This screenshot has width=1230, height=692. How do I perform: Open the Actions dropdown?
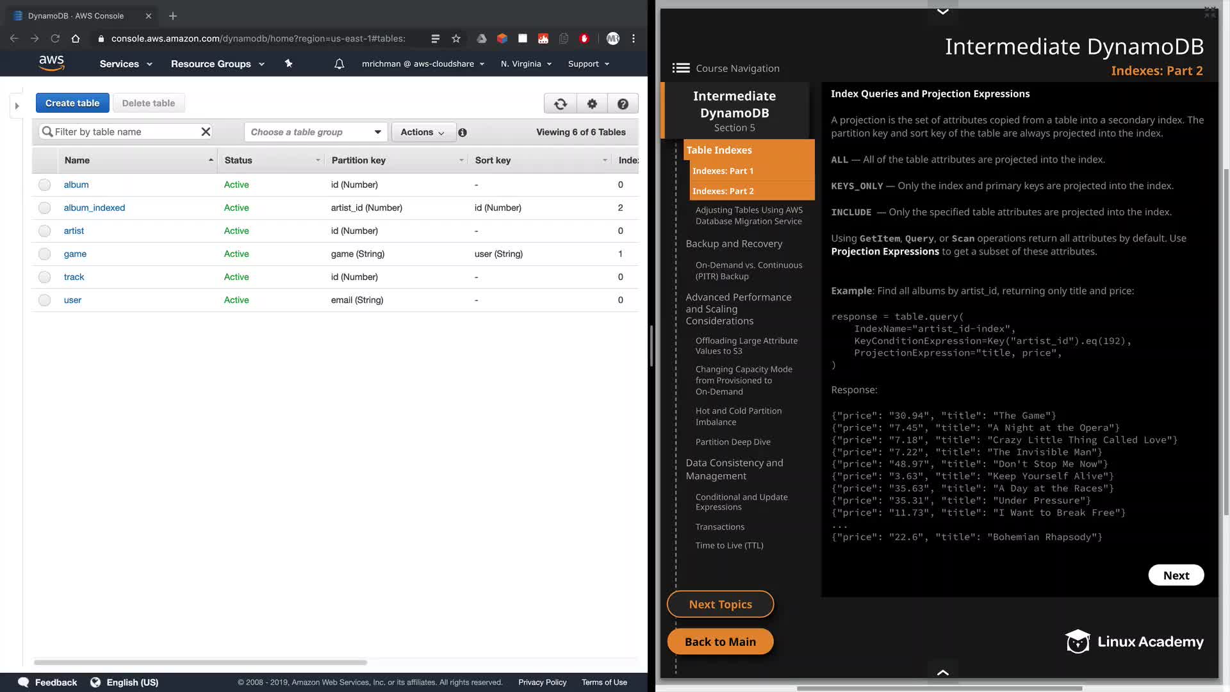423,132
